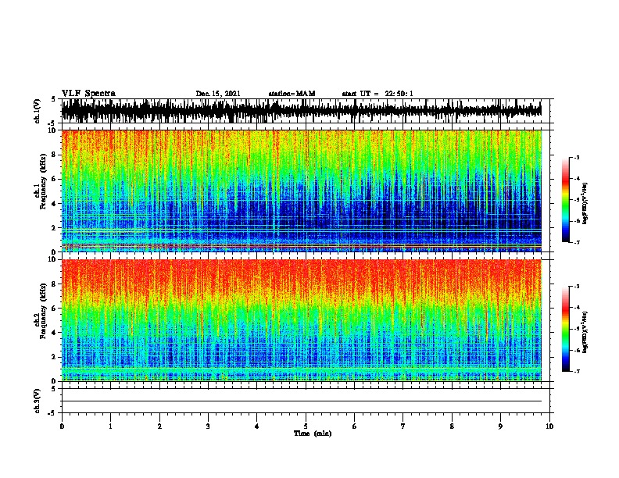The width and height of the screenshot is (619, 478).
Task: Click the "VLF Spectra" plot title
Action: 88,93
